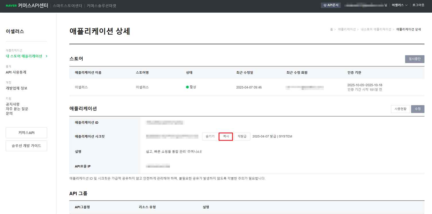Click the 복사 button to copy secret
Image resolution: width=432 pixels, height=214 pixels.
tap(226, 136)
